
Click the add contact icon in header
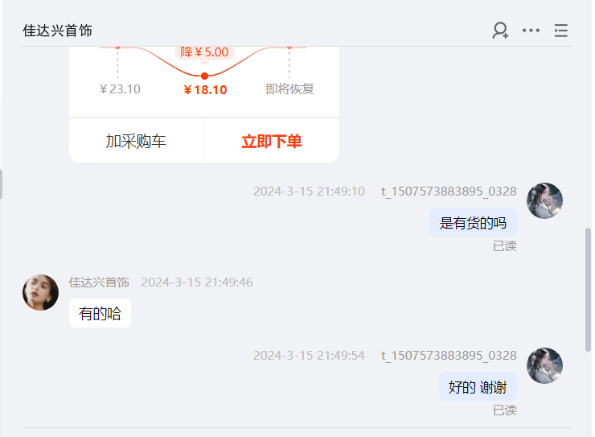click(500, 31)
